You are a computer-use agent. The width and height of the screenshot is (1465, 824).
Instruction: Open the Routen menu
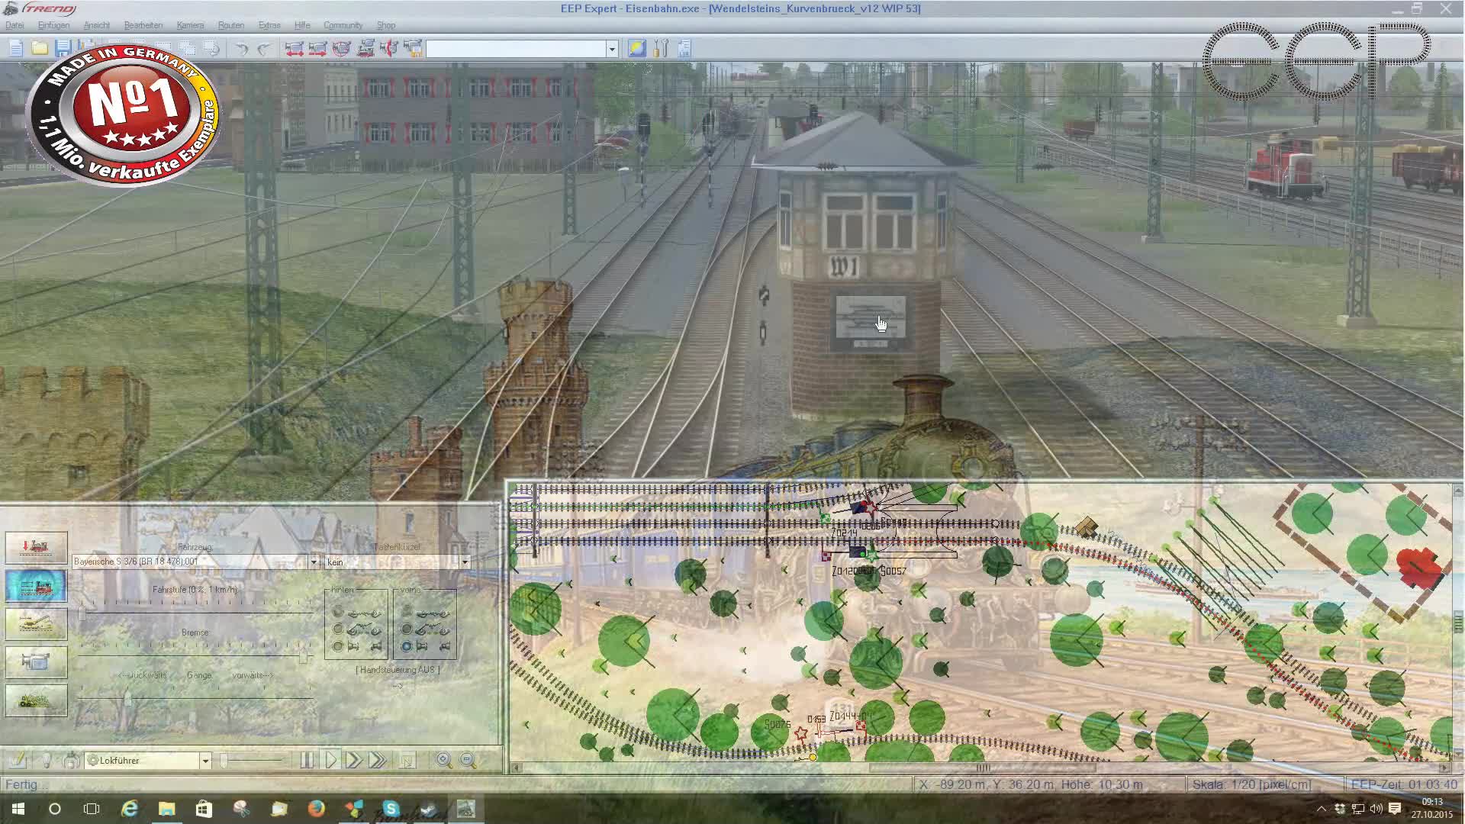point(230,25)
